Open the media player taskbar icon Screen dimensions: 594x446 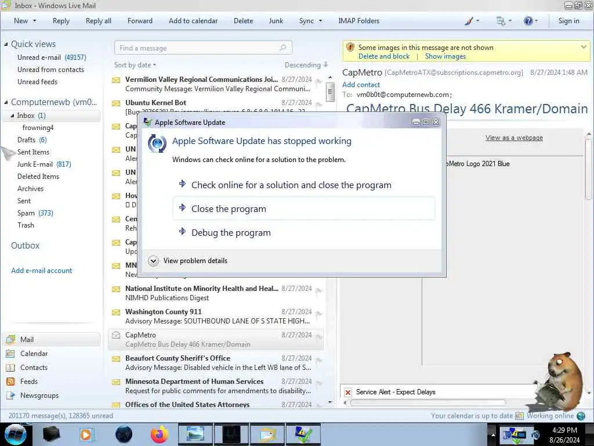pyautogui.click(x=87, y=434)
